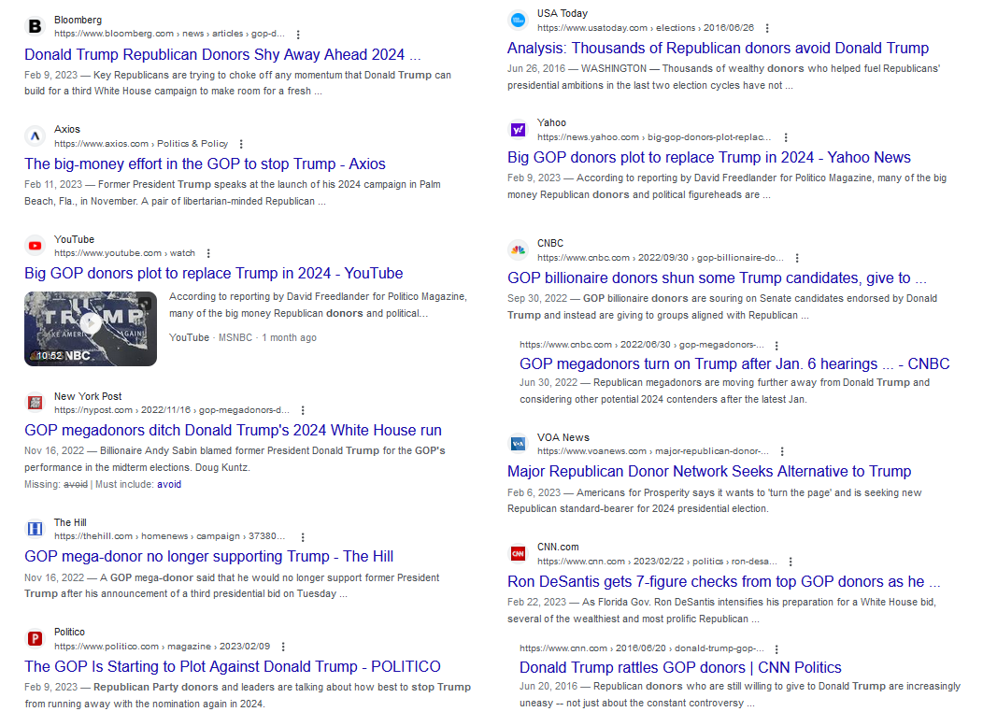Open 'Donald Trump rattles GOP donors' link
Image resolution: width=983 pixels, height=726 pixels.
pos(680,667)
